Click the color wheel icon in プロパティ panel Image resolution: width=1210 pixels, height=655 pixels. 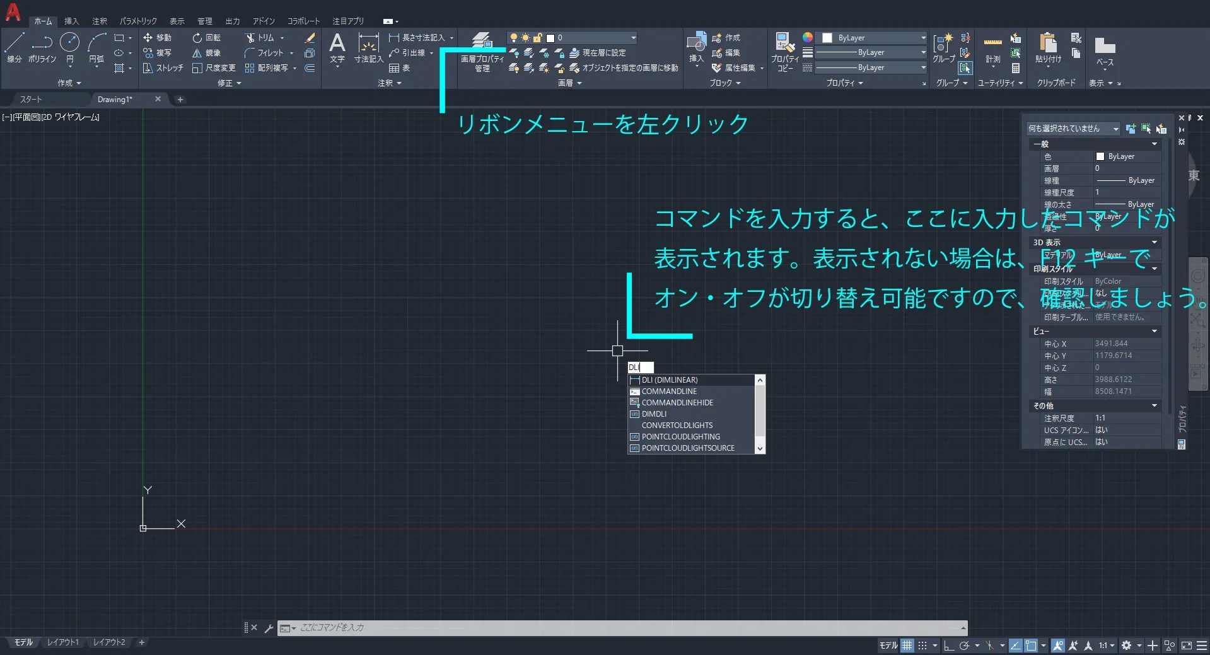(x=808, y=38)
